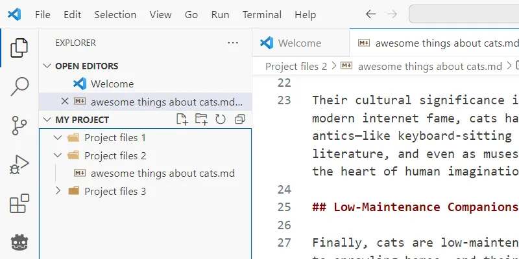
Task: Open the Godot Tools sidebar icon
Action: click(x=19, y=243)
